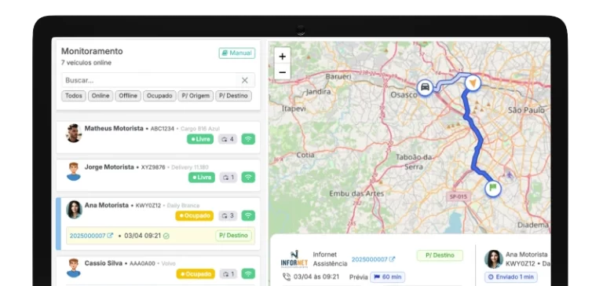Open order link 2025000007 in details panel
Viewport: 603px width, 286px height.
[373, 259]
